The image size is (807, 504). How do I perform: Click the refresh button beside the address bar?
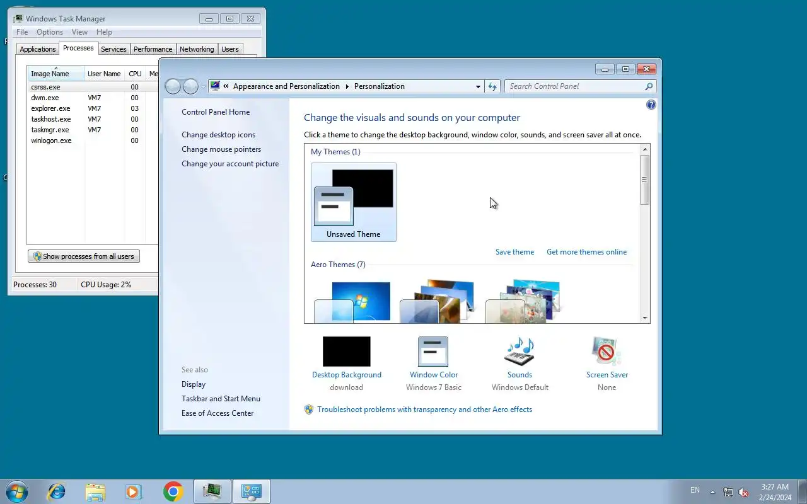(x=492, y=86)
